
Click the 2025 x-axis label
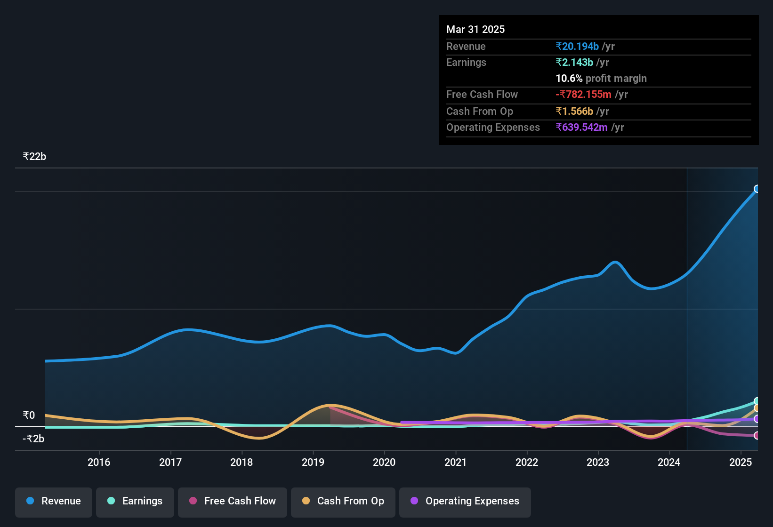click(741, 462)
